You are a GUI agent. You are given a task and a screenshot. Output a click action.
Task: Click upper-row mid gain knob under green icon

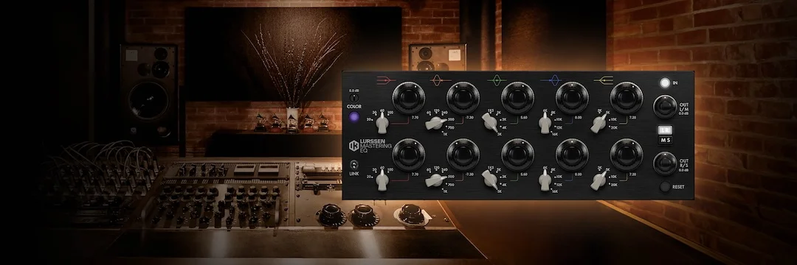click(x=517, y=98)
